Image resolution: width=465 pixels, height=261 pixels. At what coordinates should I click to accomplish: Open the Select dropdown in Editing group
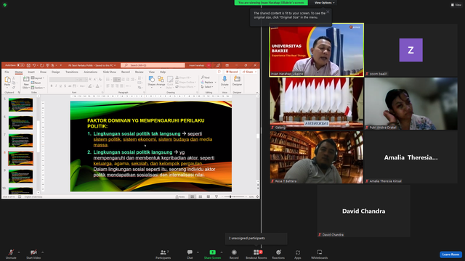click(208, 87)
